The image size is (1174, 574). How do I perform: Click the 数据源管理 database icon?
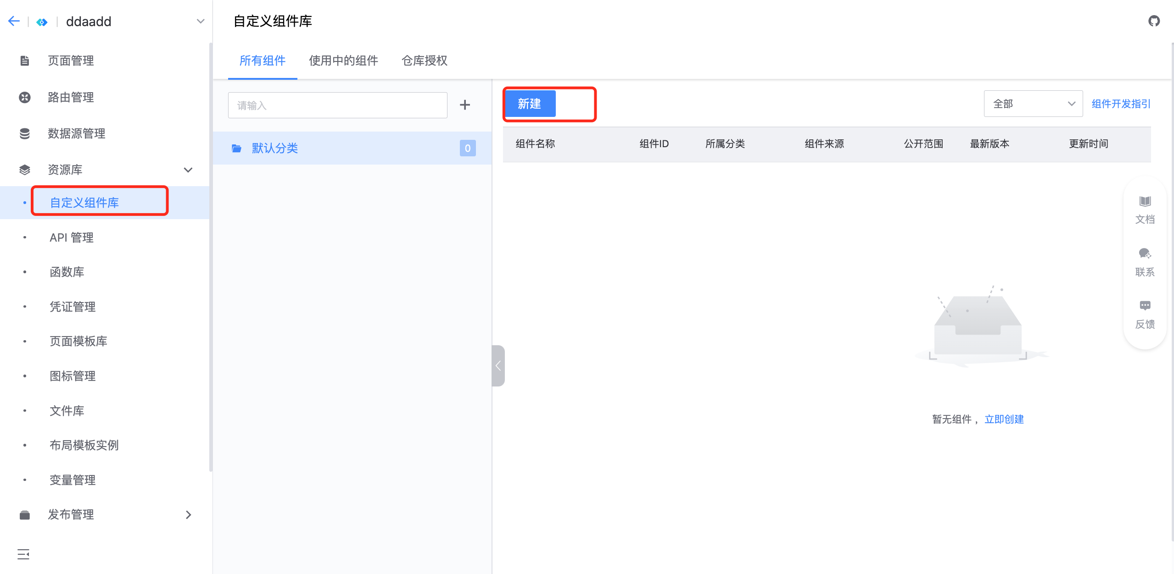click(x=25, y=133)
